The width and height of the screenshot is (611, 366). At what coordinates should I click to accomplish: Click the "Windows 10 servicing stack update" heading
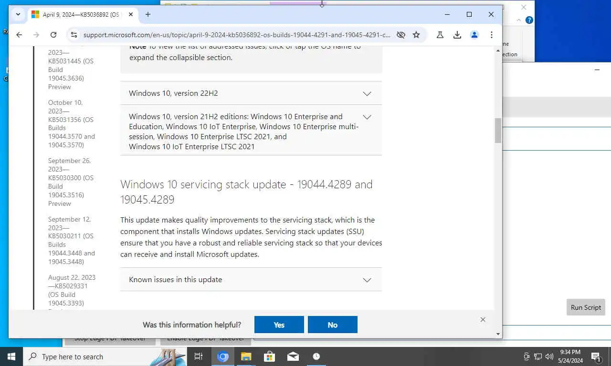coord(246,192)
